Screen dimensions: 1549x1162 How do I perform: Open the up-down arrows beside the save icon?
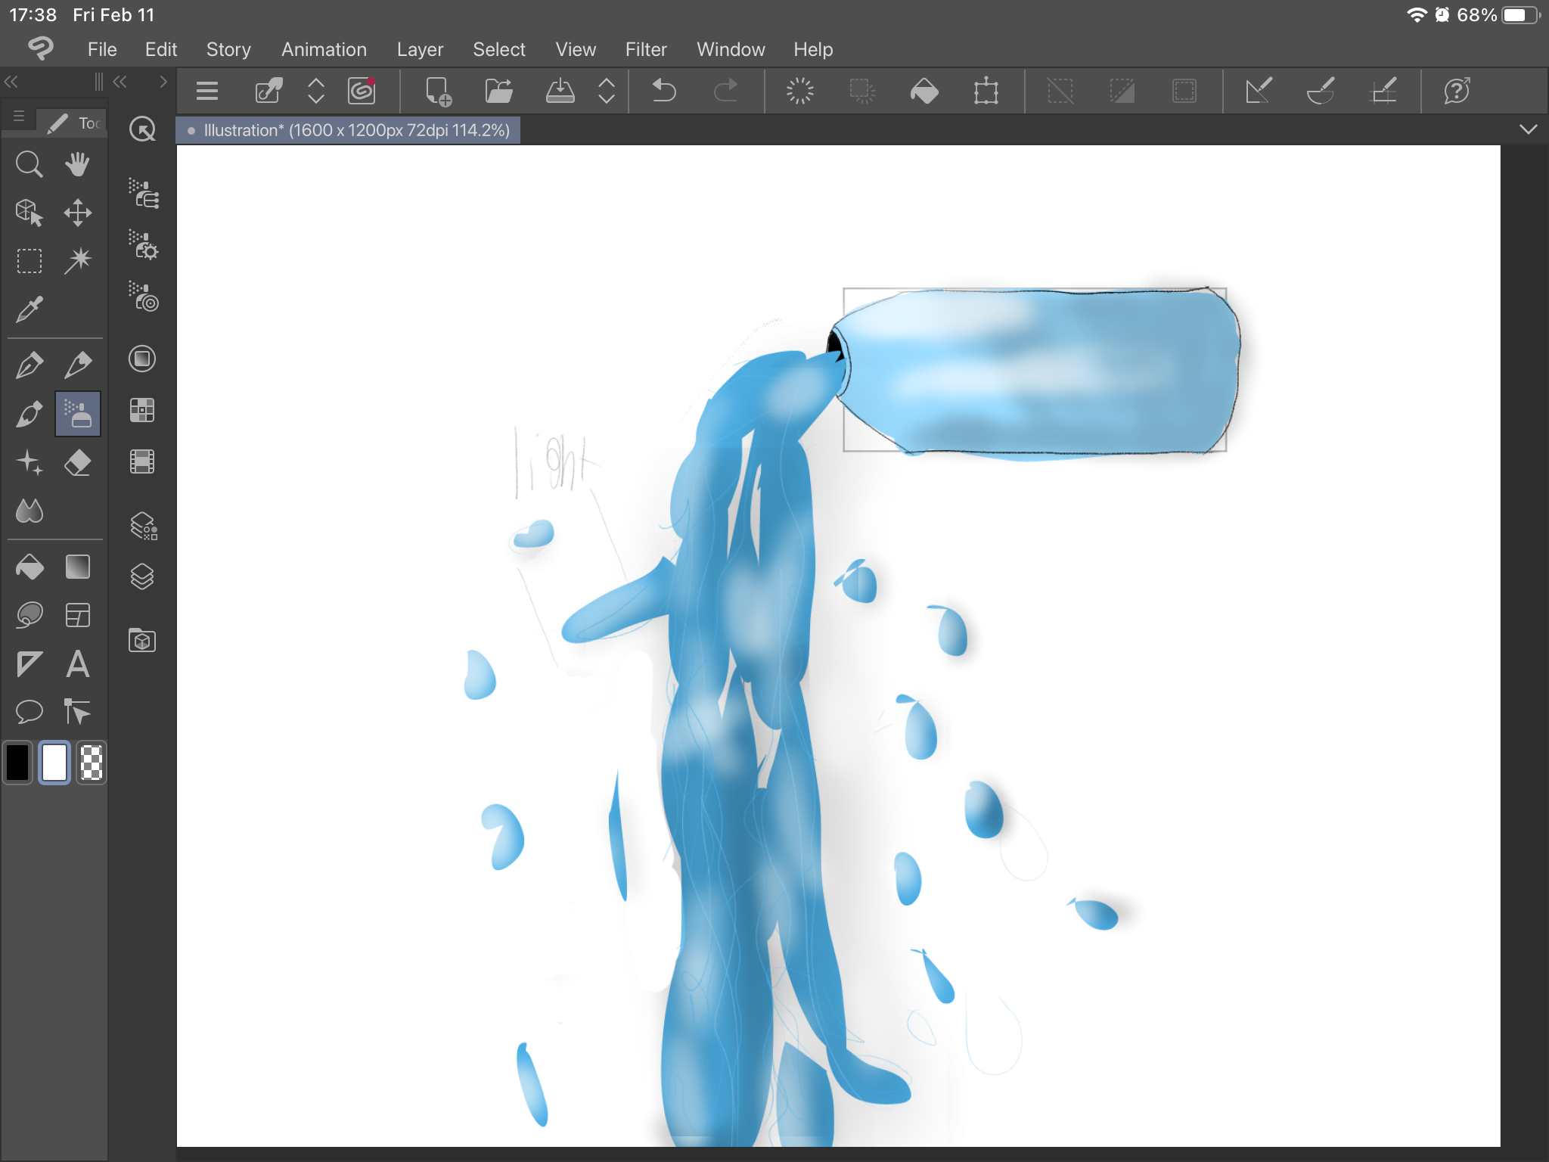[607, 91]
